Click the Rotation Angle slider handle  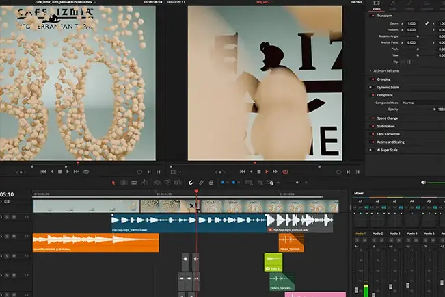(418, 36)
